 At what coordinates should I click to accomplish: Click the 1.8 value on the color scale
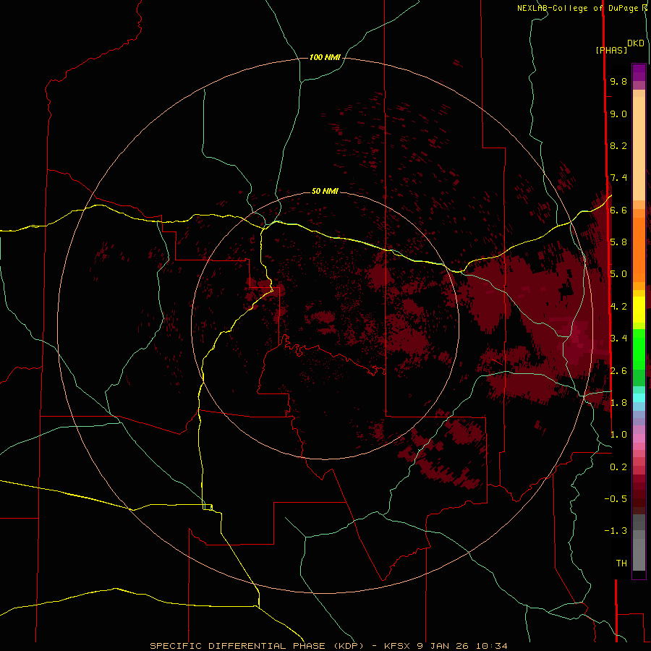pyautogui.click(x=618, y=403)
